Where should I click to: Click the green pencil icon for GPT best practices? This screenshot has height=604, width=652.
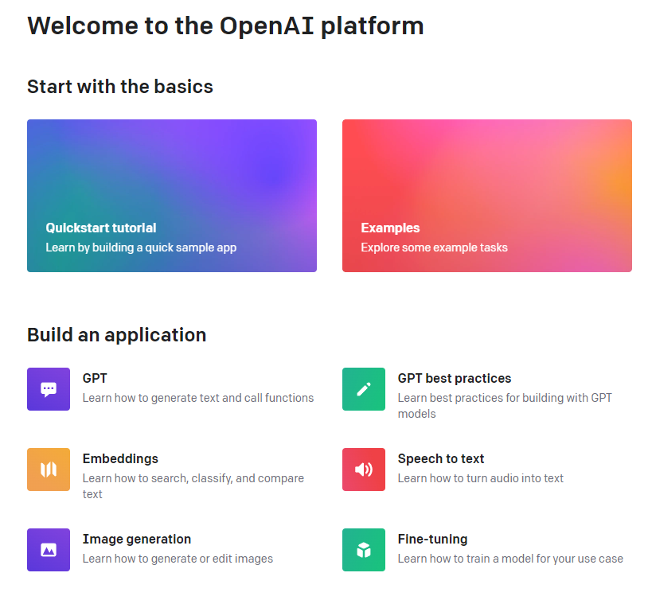click(x=364, y=389)
